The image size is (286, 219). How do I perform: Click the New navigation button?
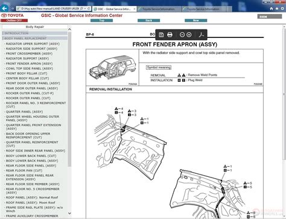195,20
